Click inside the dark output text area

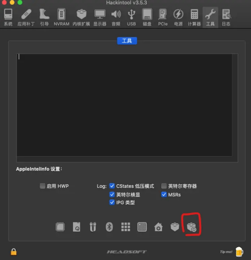tap(124, 105)
